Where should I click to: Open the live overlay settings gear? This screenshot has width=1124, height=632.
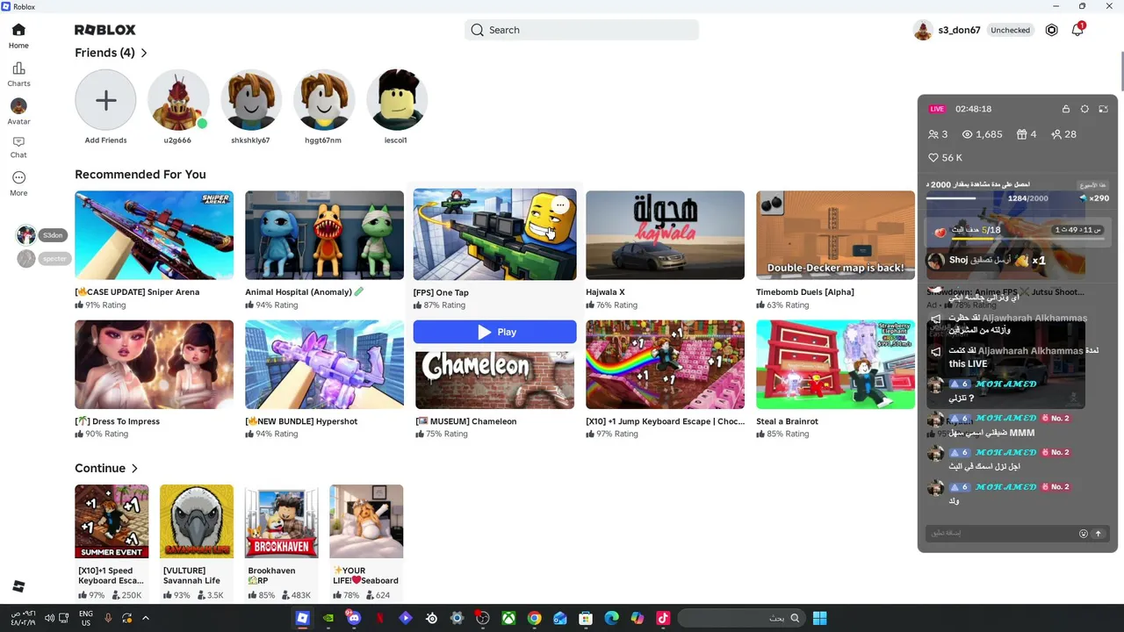pos(1084,109)
